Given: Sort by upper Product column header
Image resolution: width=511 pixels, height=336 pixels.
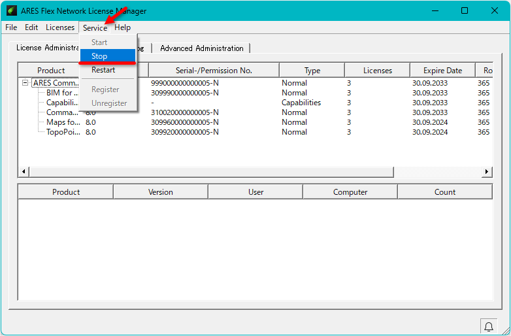Looking at the screenshot, I should (x=51, y=71).
